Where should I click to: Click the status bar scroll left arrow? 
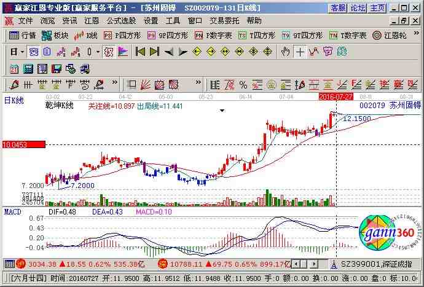(296, 264)
